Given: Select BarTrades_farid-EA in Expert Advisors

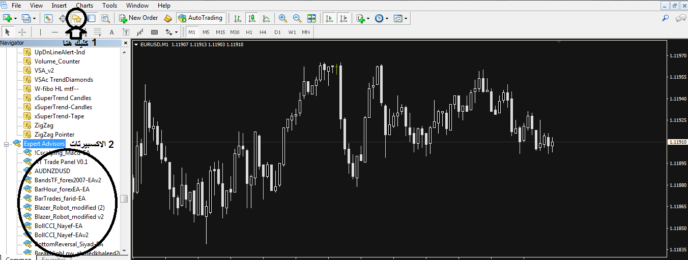Looking at the screenshot, I should (x=60, y=199).
